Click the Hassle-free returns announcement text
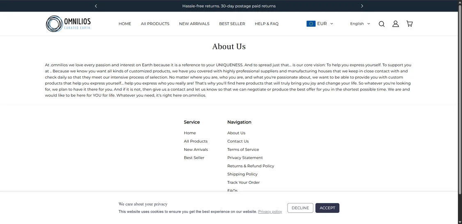This screenshot has height=224, width=462. (229, 6)
